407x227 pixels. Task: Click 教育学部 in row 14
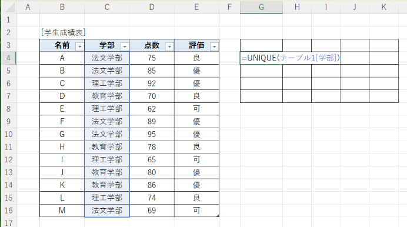107,185
